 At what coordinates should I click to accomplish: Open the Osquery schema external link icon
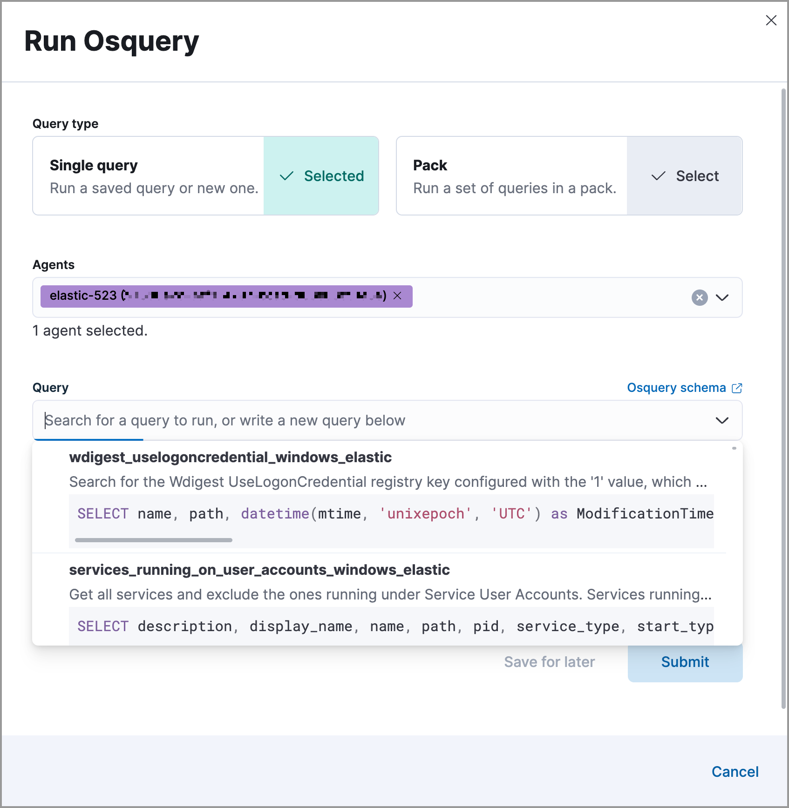737,388
